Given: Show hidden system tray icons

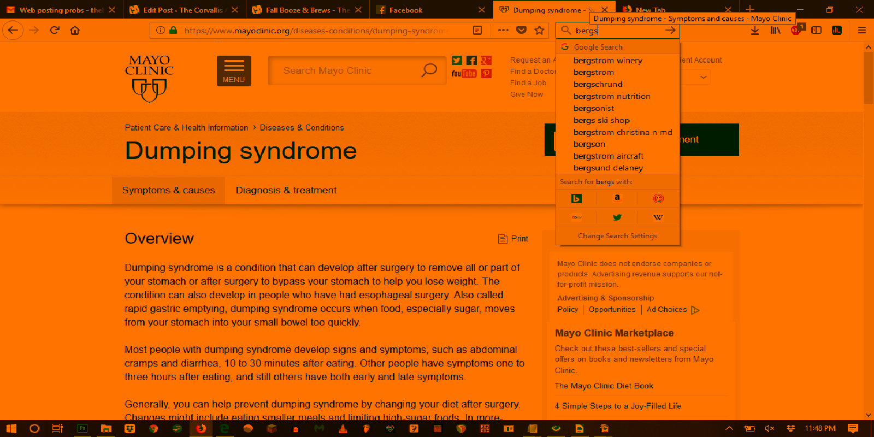Looking at the screenshot, I should (x=729, y=428).
